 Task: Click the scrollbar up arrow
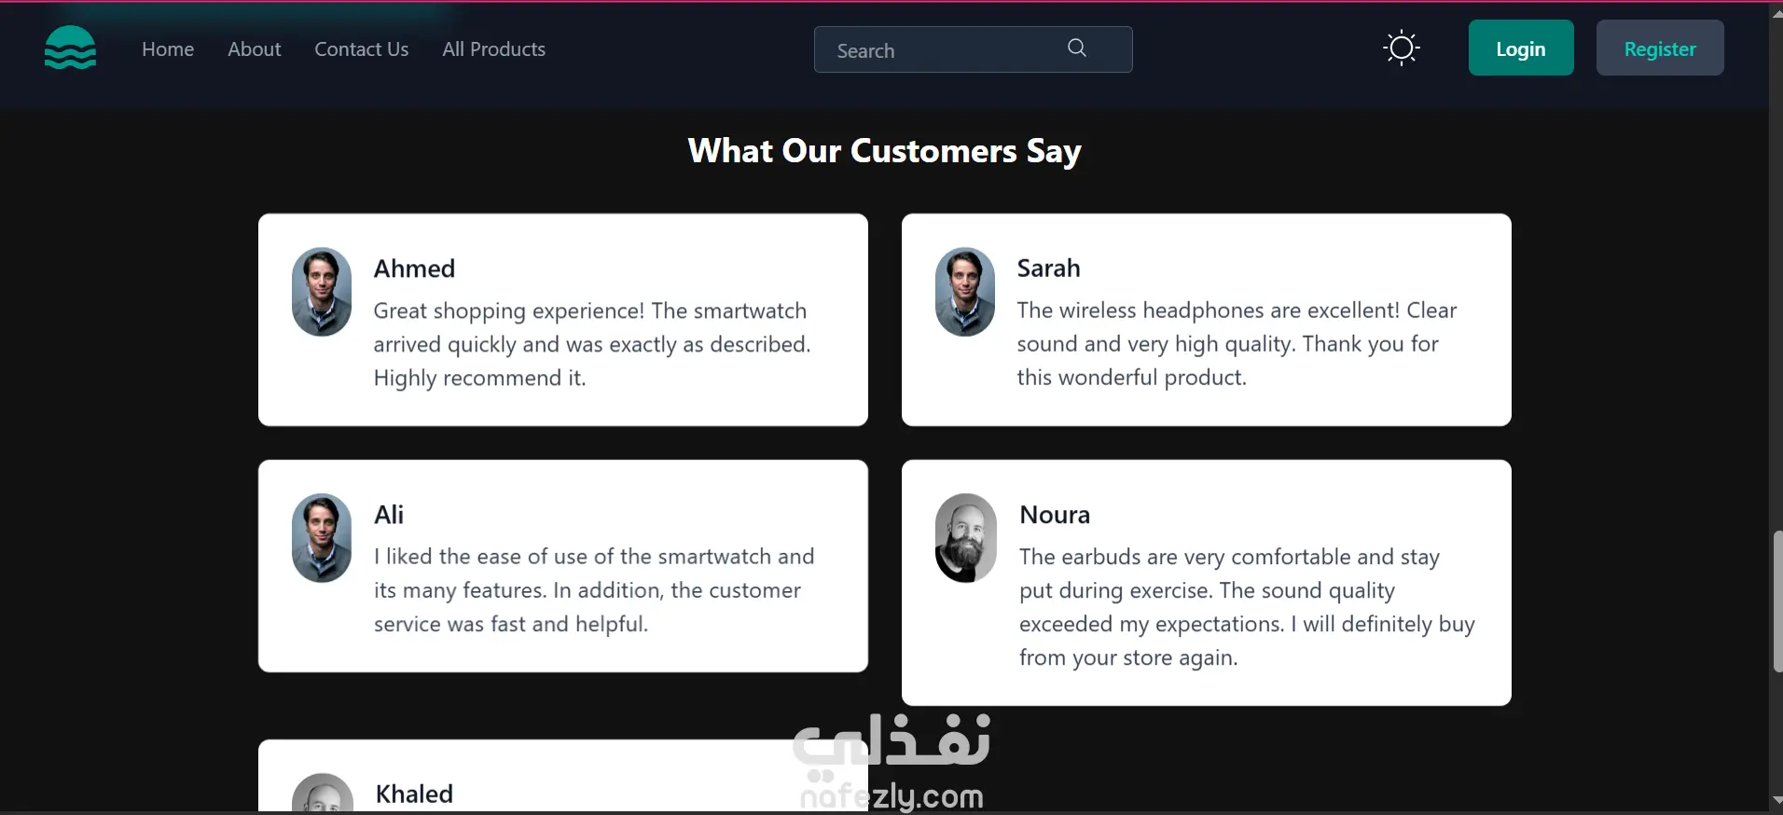pos(1776,11)
